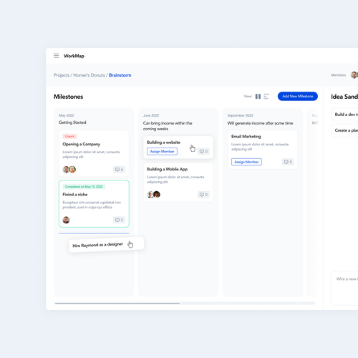Assign Member on Building a website
The height and width of the screenshot is (358, 358).
click(162, 152)
